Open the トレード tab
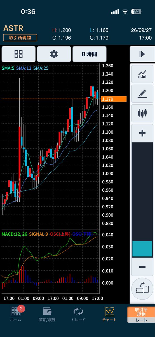Screen dimensions: 155x337 click(78, 314)
